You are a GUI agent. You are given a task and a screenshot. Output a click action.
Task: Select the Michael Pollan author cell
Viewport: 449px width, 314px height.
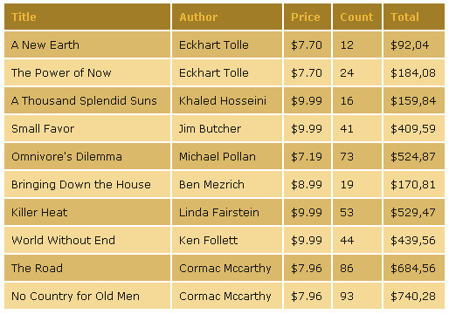pyautogui.click(x=227, y=156)
